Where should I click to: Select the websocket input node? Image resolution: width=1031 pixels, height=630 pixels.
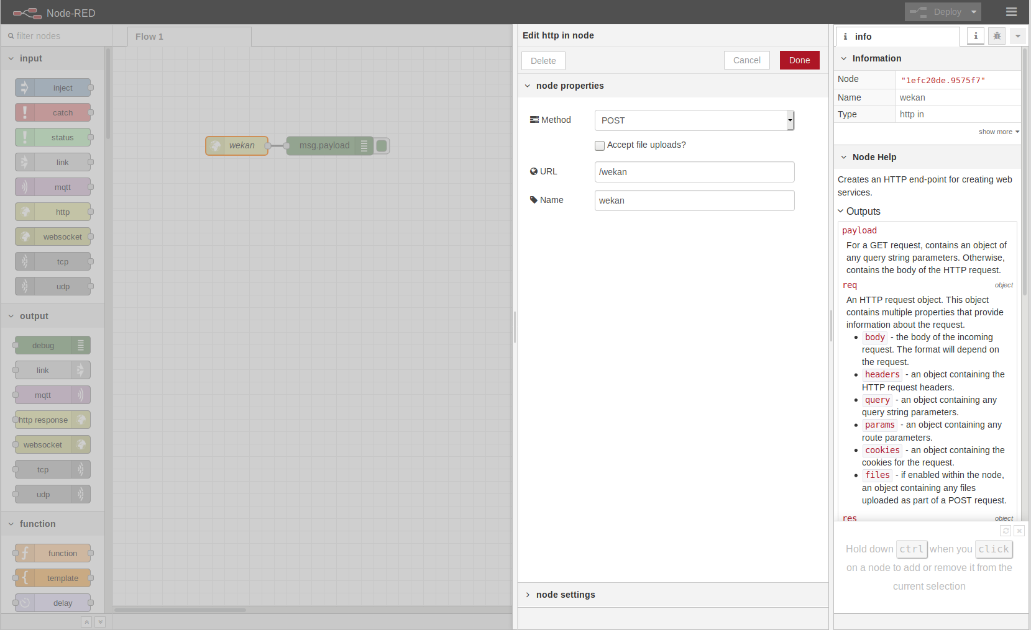pyautogui.click(x=53, y=236)
